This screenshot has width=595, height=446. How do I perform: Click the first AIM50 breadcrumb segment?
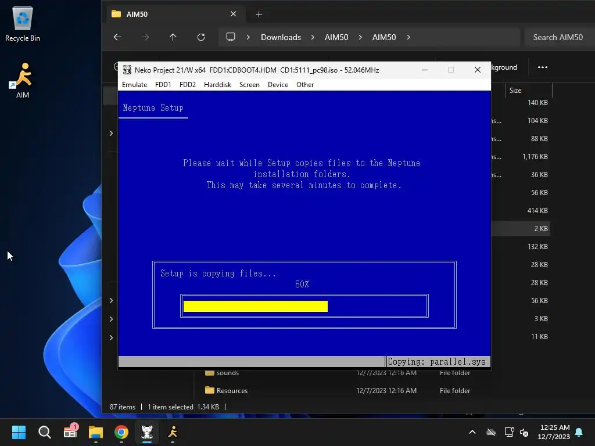[336, 37]
